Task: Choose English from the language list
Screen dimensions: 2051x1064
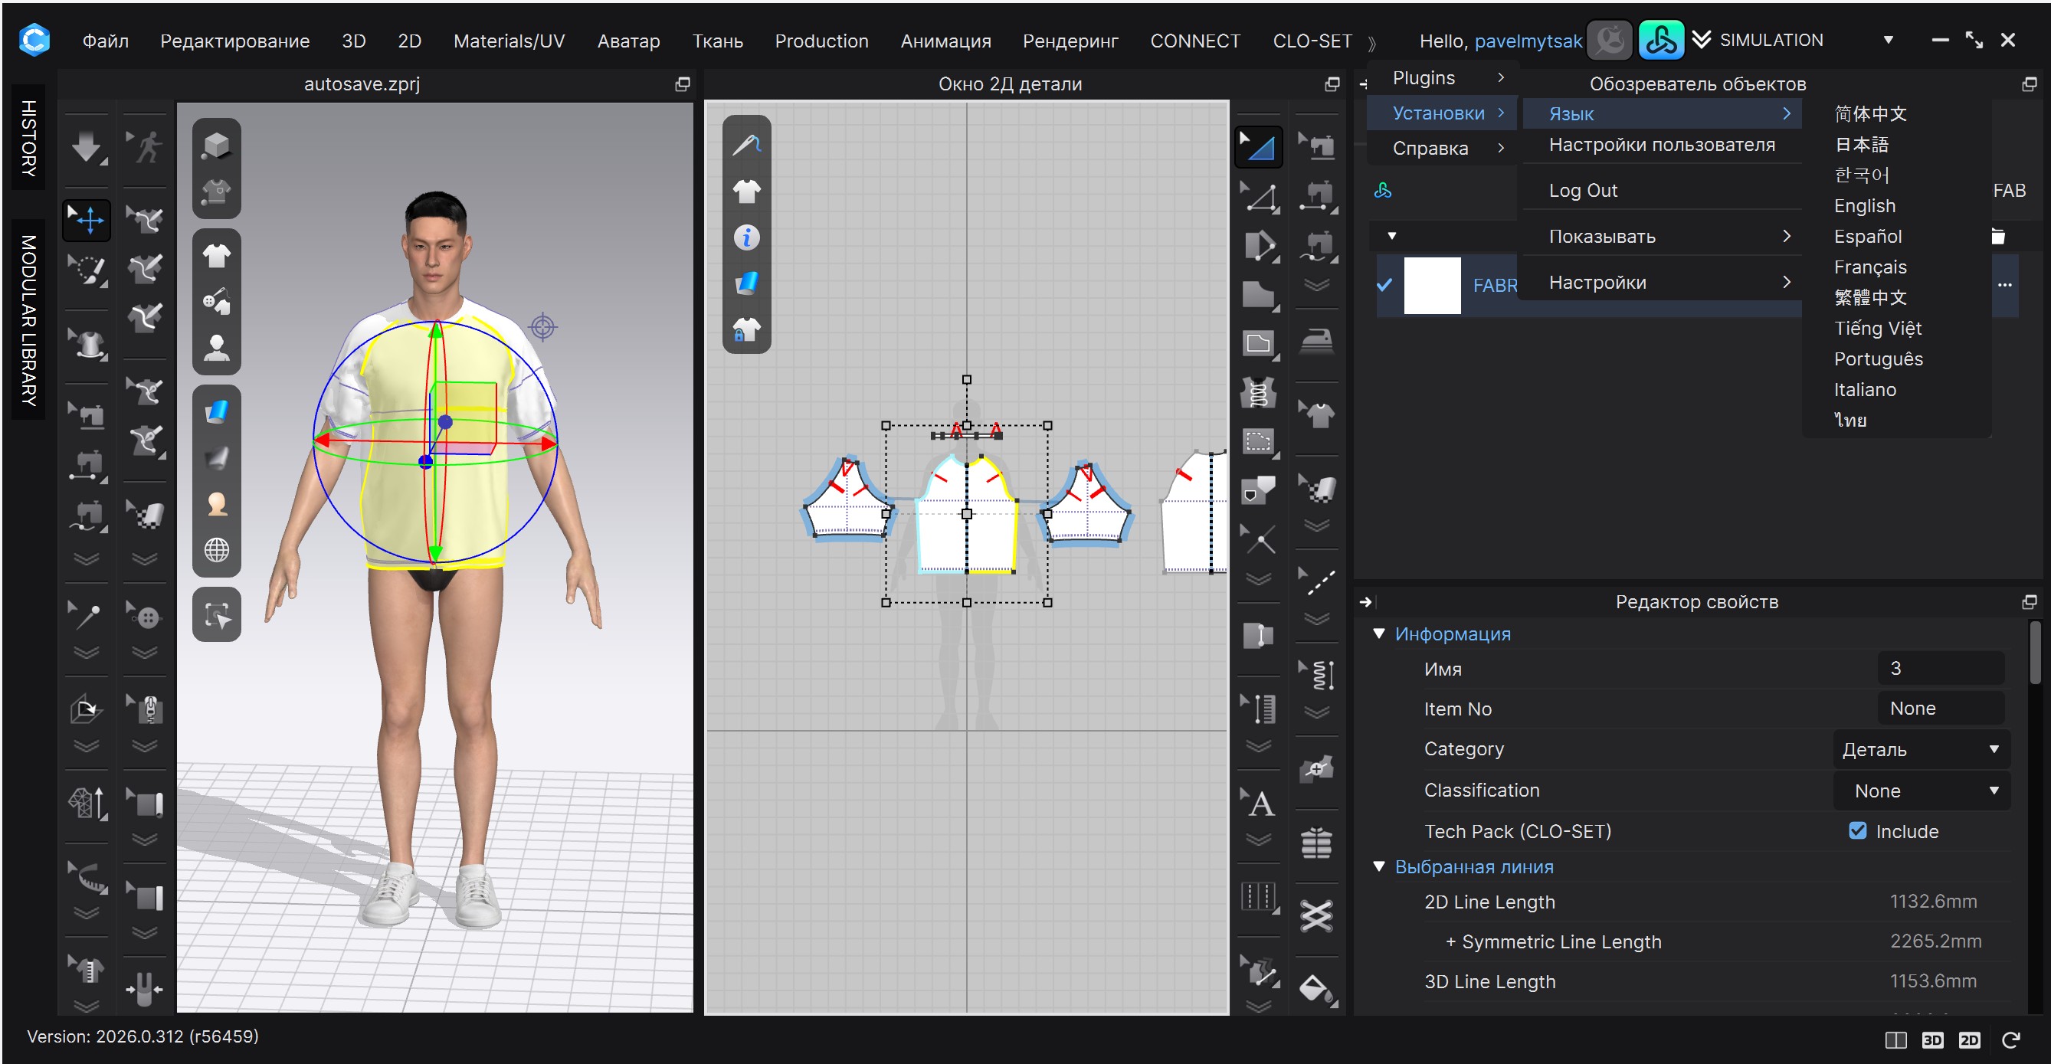Action: [1864, 205]
